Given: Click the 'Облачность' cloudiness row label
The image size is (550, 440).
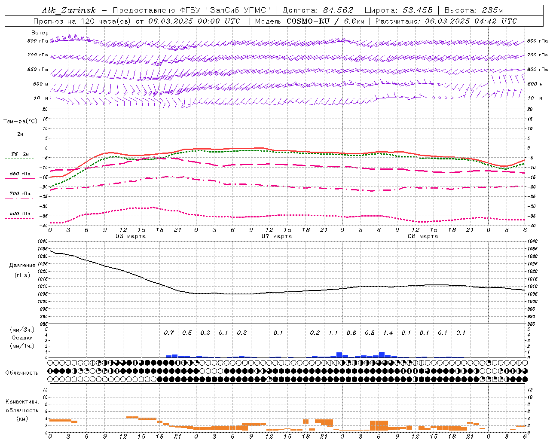Looking at the screenshot, I should 22,373.
